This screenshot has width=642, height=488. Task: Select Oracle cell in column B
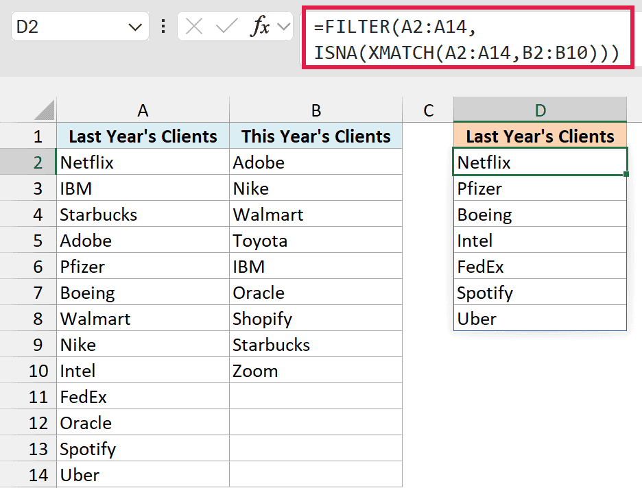click(x=316, y=292)
